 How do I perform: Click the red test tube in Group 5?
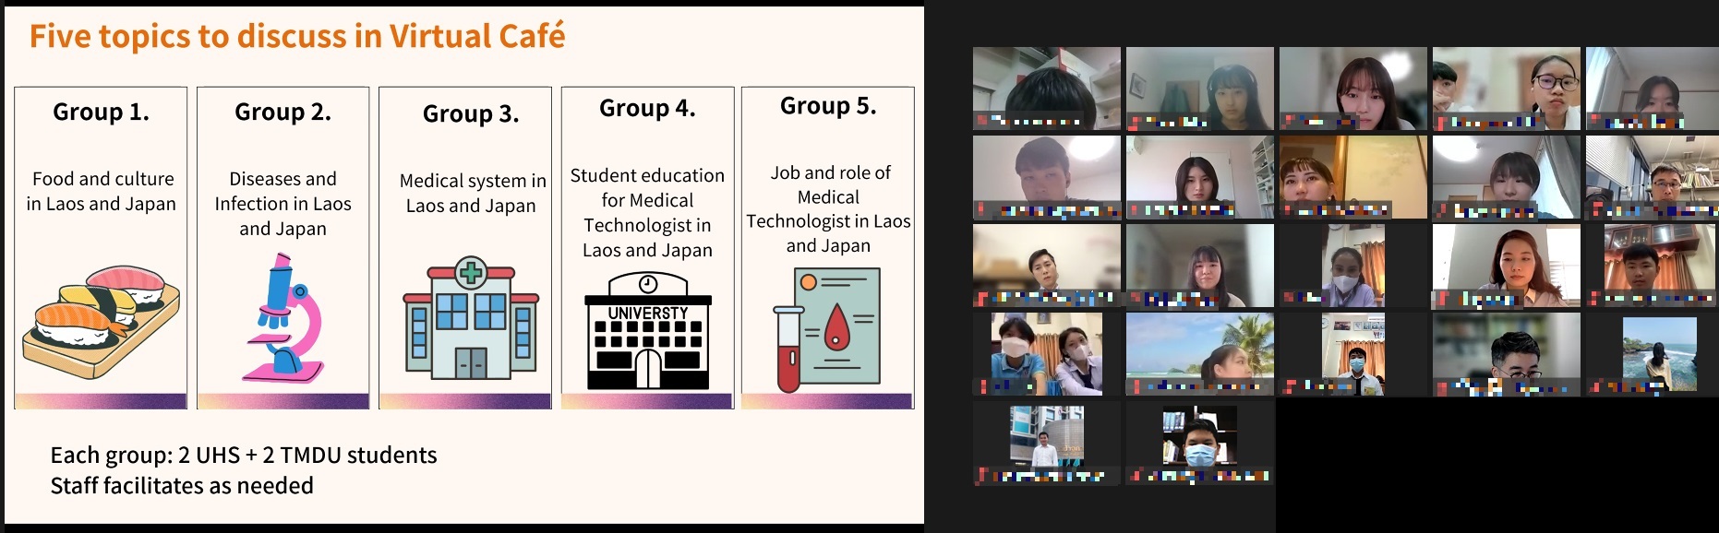[787, 349]
